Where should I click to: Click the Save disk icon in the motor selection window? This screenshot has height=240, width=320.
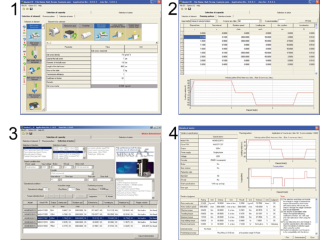point(31,134)
